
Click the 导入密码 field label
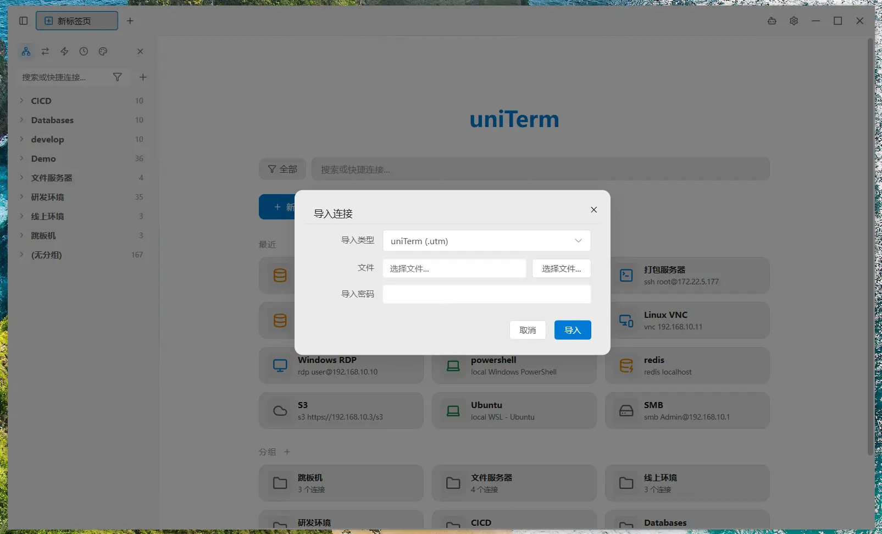point(358,294)
